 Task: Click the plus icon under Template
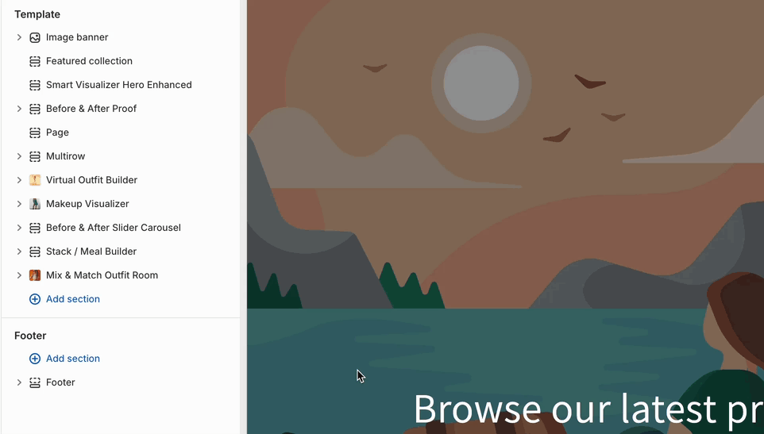click(x=35, y=299)
